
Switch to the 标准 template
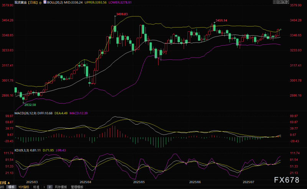point(36,187)
